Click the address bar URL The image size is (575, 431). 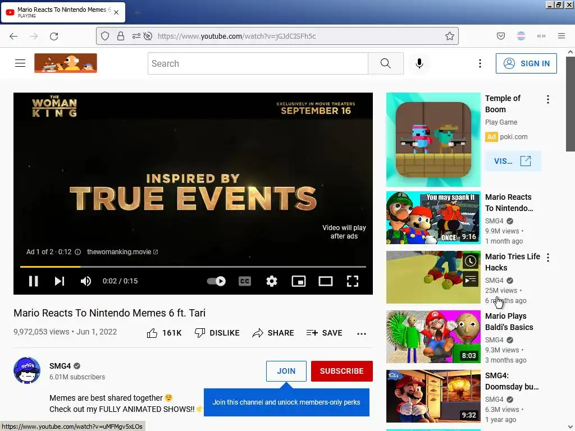point(236,36)
